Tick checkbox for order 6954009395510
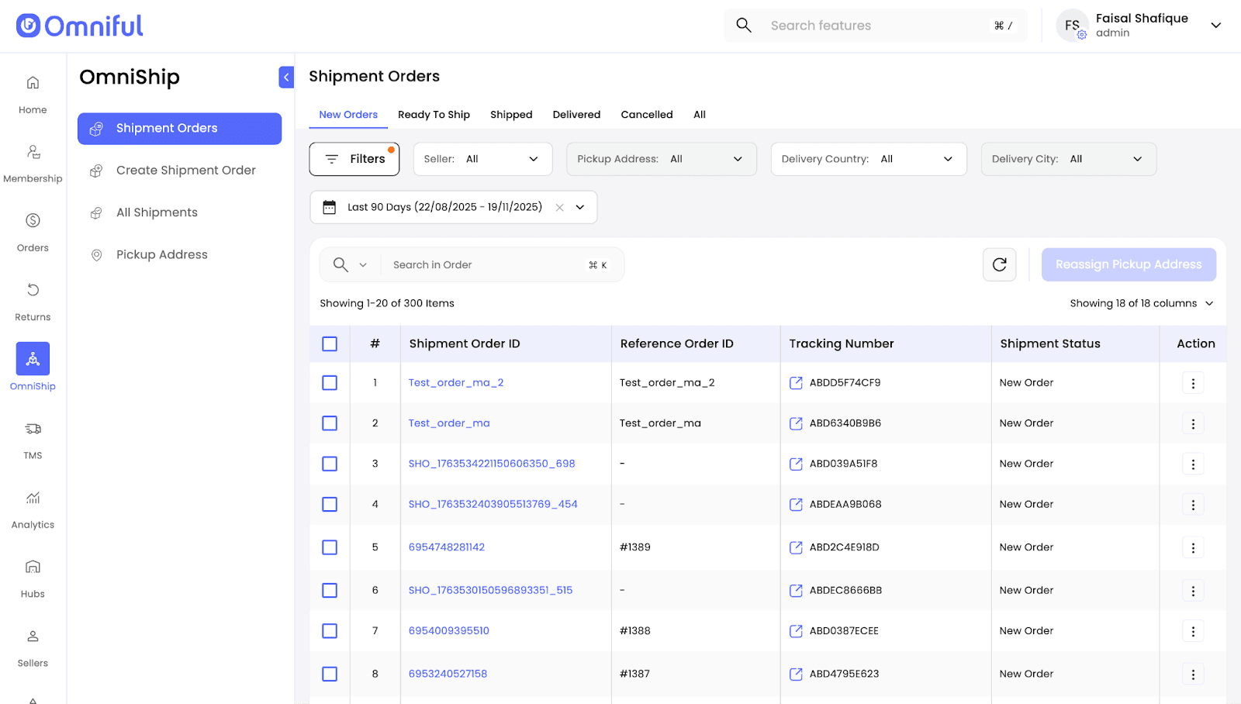The width and height of the screenshot is (1241, 704). (330, 631)
